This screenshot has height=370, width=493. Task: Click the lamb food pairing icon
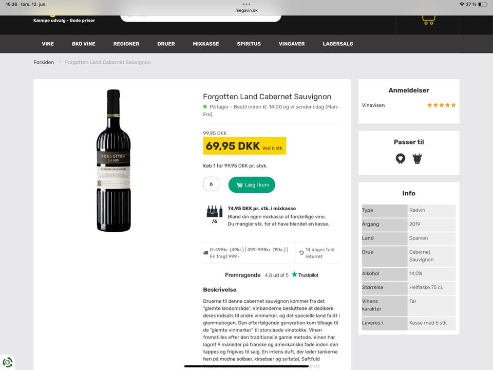coord(401,159)
